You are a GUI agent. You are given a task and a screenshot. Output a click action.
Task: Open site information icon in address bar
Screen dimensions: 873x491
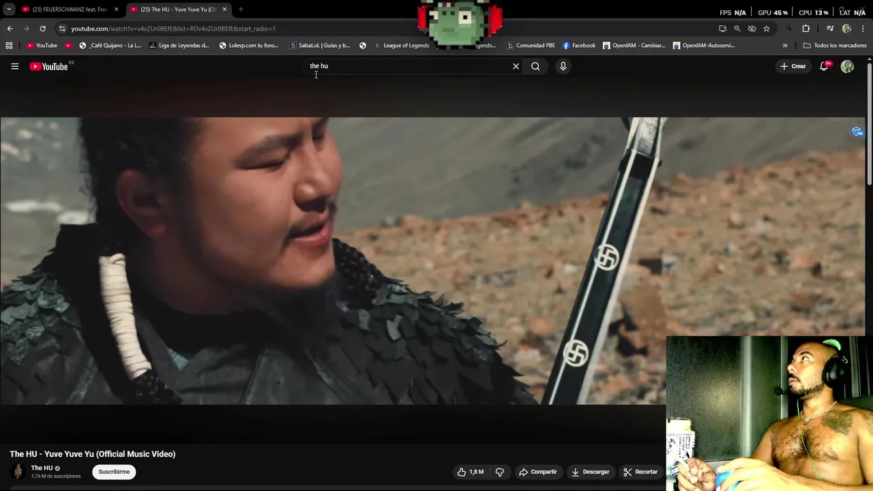62,29
